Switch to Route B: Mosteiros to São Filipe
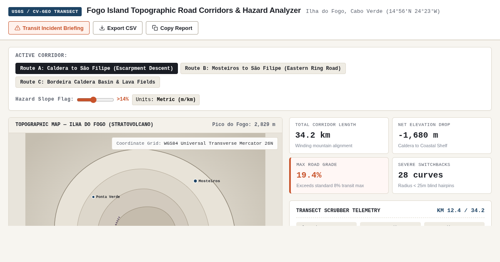Screen dimensions: 500x262 click(263, 69)
